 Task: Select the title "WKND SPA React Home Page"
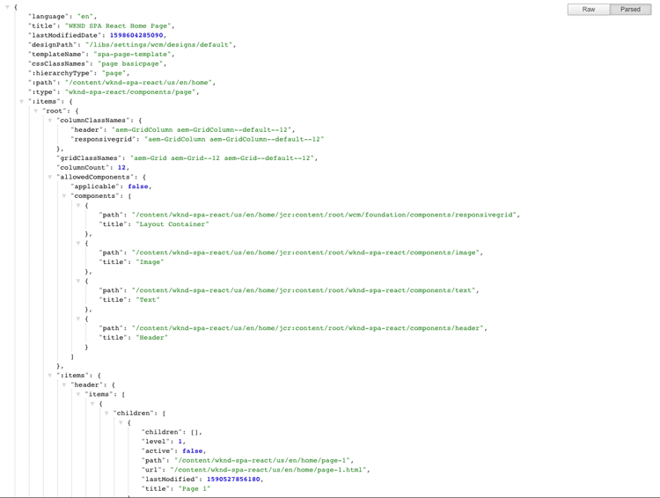(118, 26)
